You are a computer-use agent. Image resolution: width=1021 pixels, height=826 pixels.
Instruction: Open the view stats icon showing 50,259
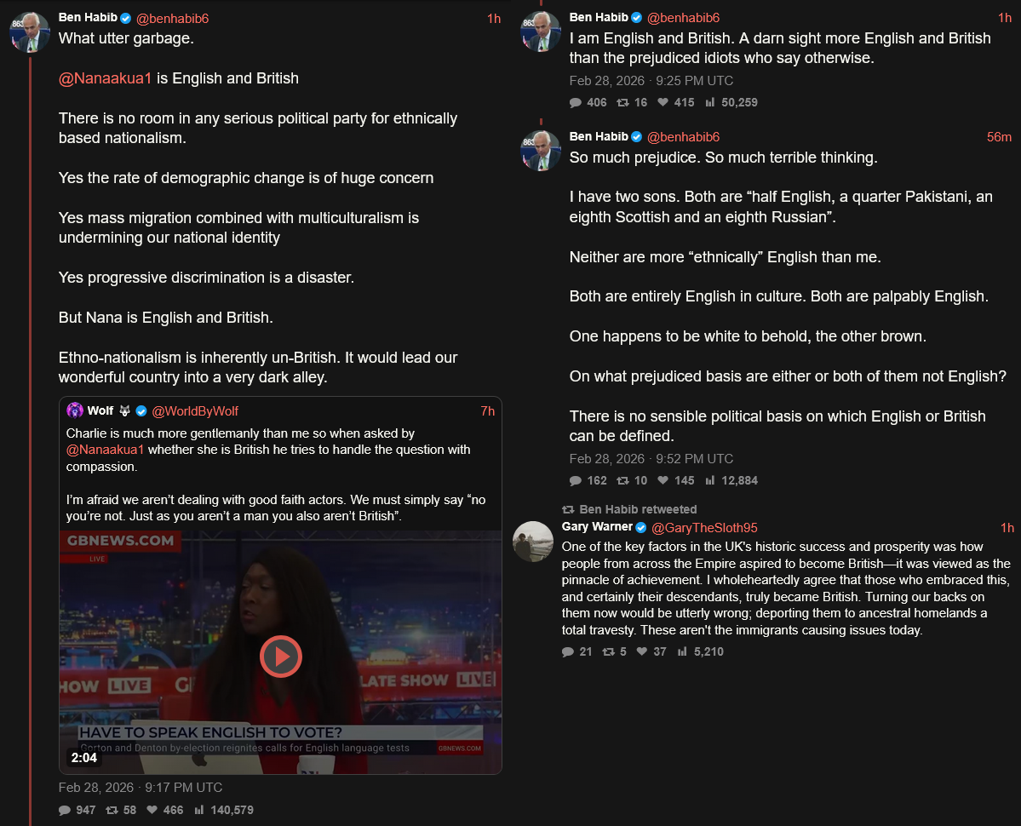click(x=710, y=102)
